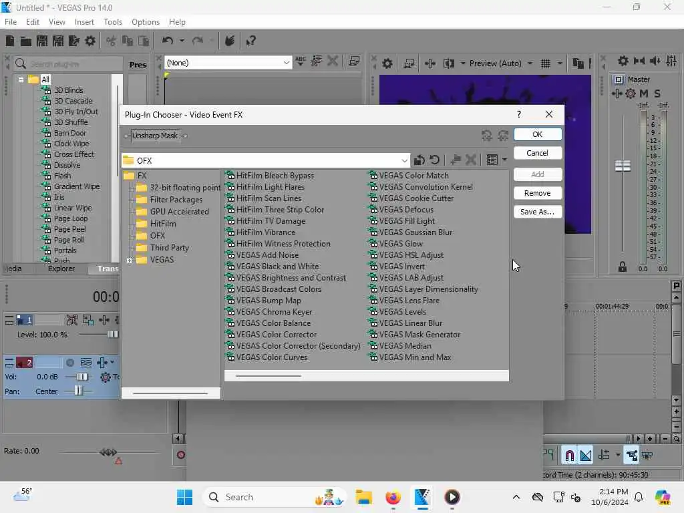Viewport: 684px width, 513px height.
Task: Click track 1 FX icon
Action: (x=104, y=320)
